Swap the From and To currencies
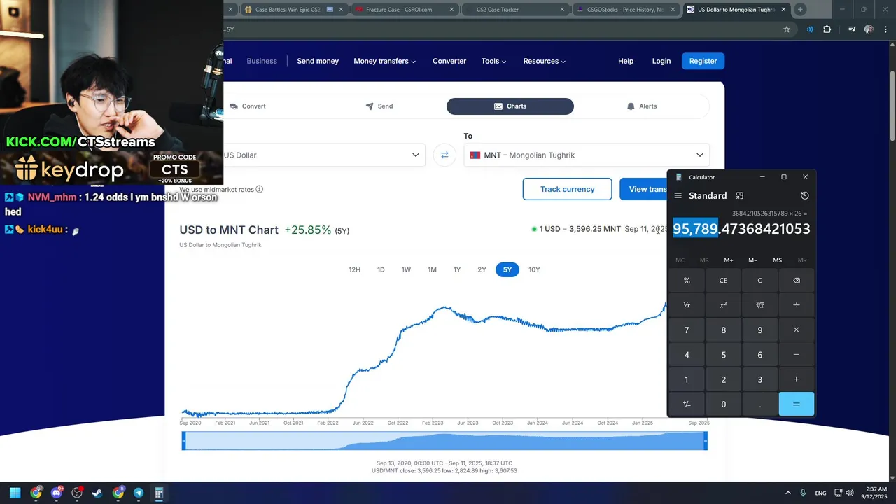 [x=444, y=155]
